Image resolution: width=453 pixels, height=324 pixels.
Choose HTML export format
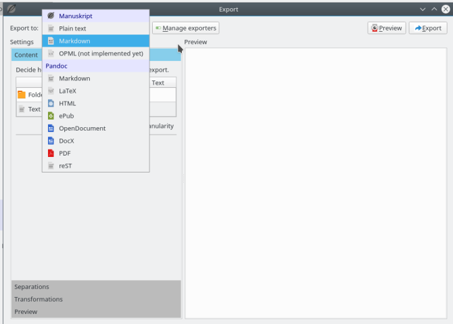[95, 103]
